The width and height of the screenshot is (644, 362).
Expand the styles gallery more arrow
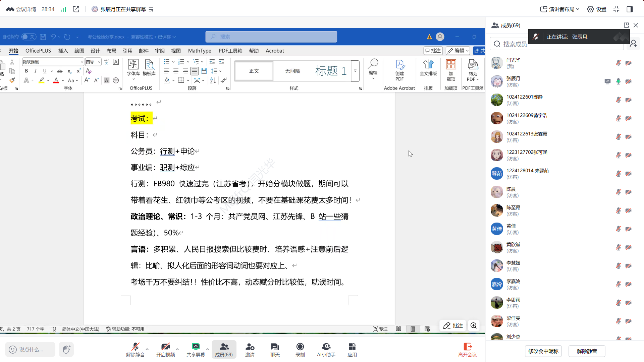[355, 71]
